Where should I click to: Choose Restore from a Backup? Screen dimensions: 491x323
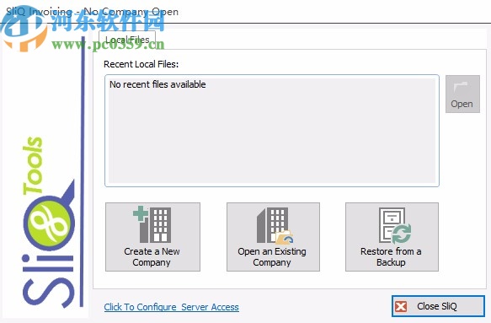click(x=392, y=237)
